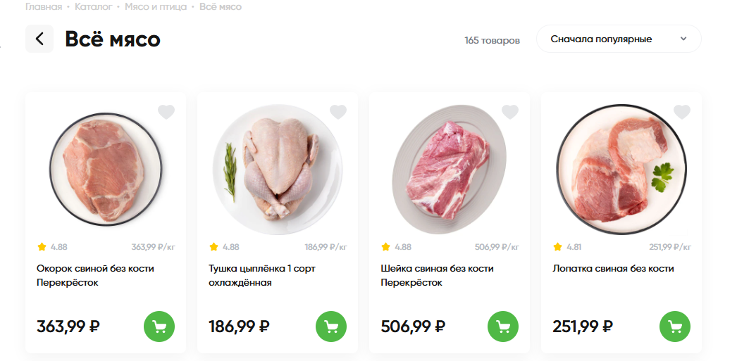737x361 pixels.
Task: View the Тушка цыплёнка product photo
Action: click(278, 169)
